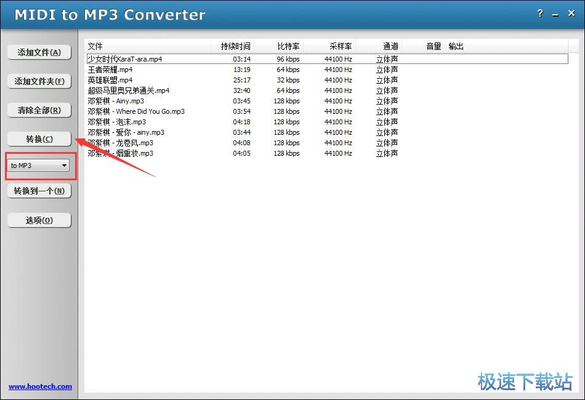Image resolution: width=585 pixels, height=400 pixels.
Task: Click 转换到一个 to merge into one file
Action: pos(39,191)
